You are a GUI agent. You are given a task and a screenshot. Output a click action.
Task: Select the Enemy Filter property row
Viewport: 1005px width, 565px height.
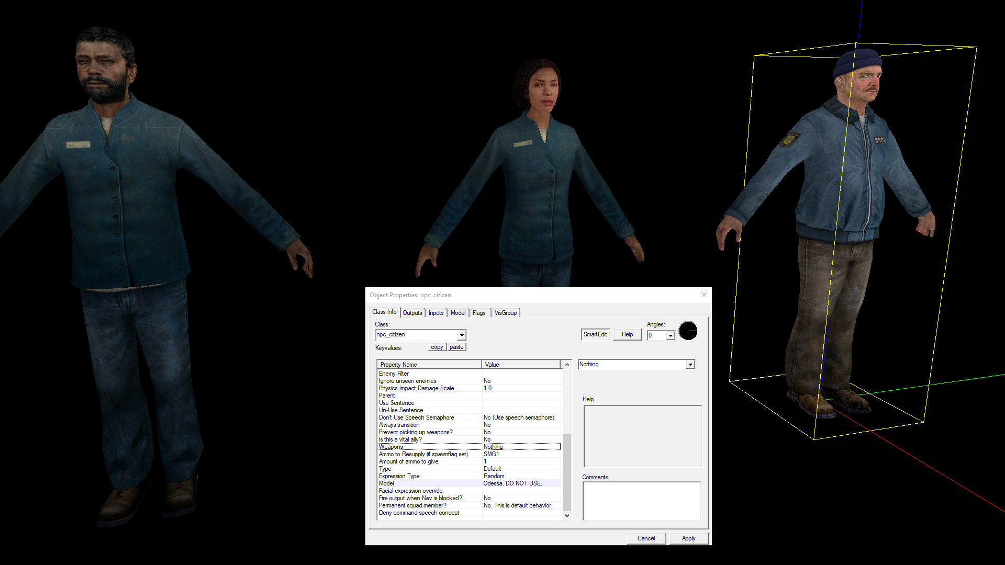(x=469, y=374)
